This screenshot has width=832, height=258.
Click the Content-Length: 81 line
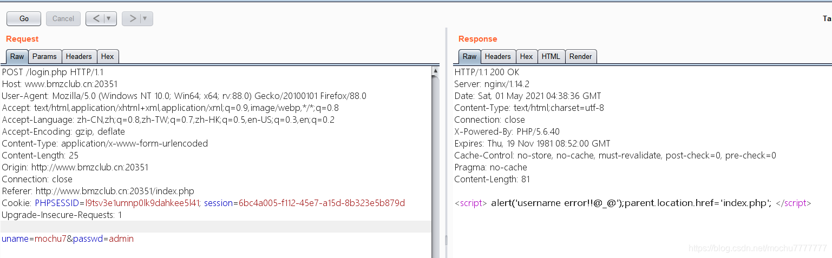click(x=492, y=179)
